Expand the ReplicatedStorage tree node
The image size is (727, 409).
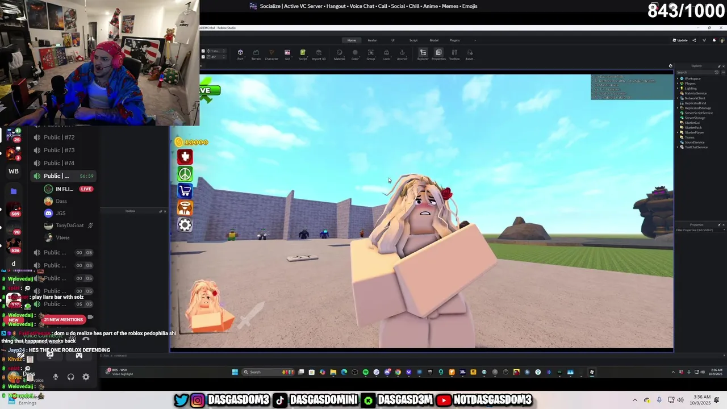(x=678, y=108)
